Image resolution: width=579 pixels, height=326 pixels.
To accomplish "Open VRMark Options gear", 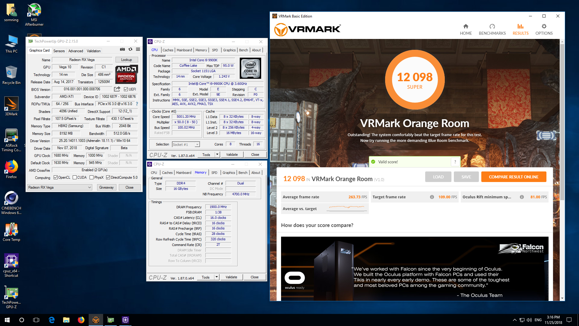I will [x=544, y=29].
